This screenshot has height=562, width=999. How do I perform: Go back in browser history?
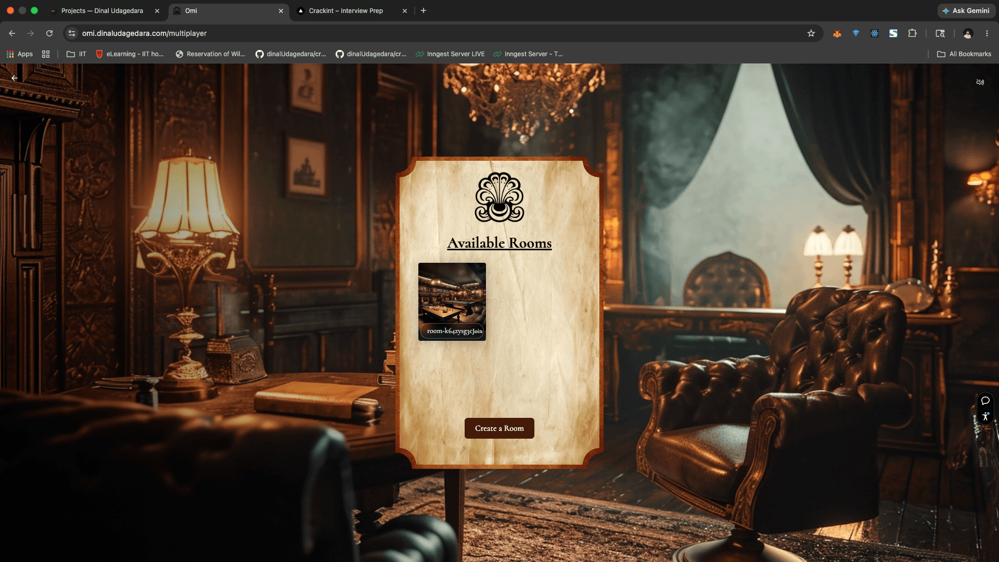point(12,33)
